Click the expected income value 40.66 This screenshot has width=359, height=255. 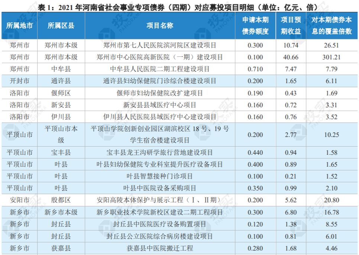click(x=291, y=57)
